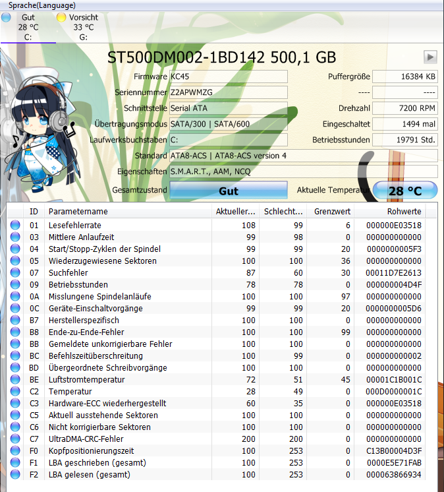Click the Rohwerte column header
Image resolution: width=444 pixels, height=492 pixels.
(390, 212)
